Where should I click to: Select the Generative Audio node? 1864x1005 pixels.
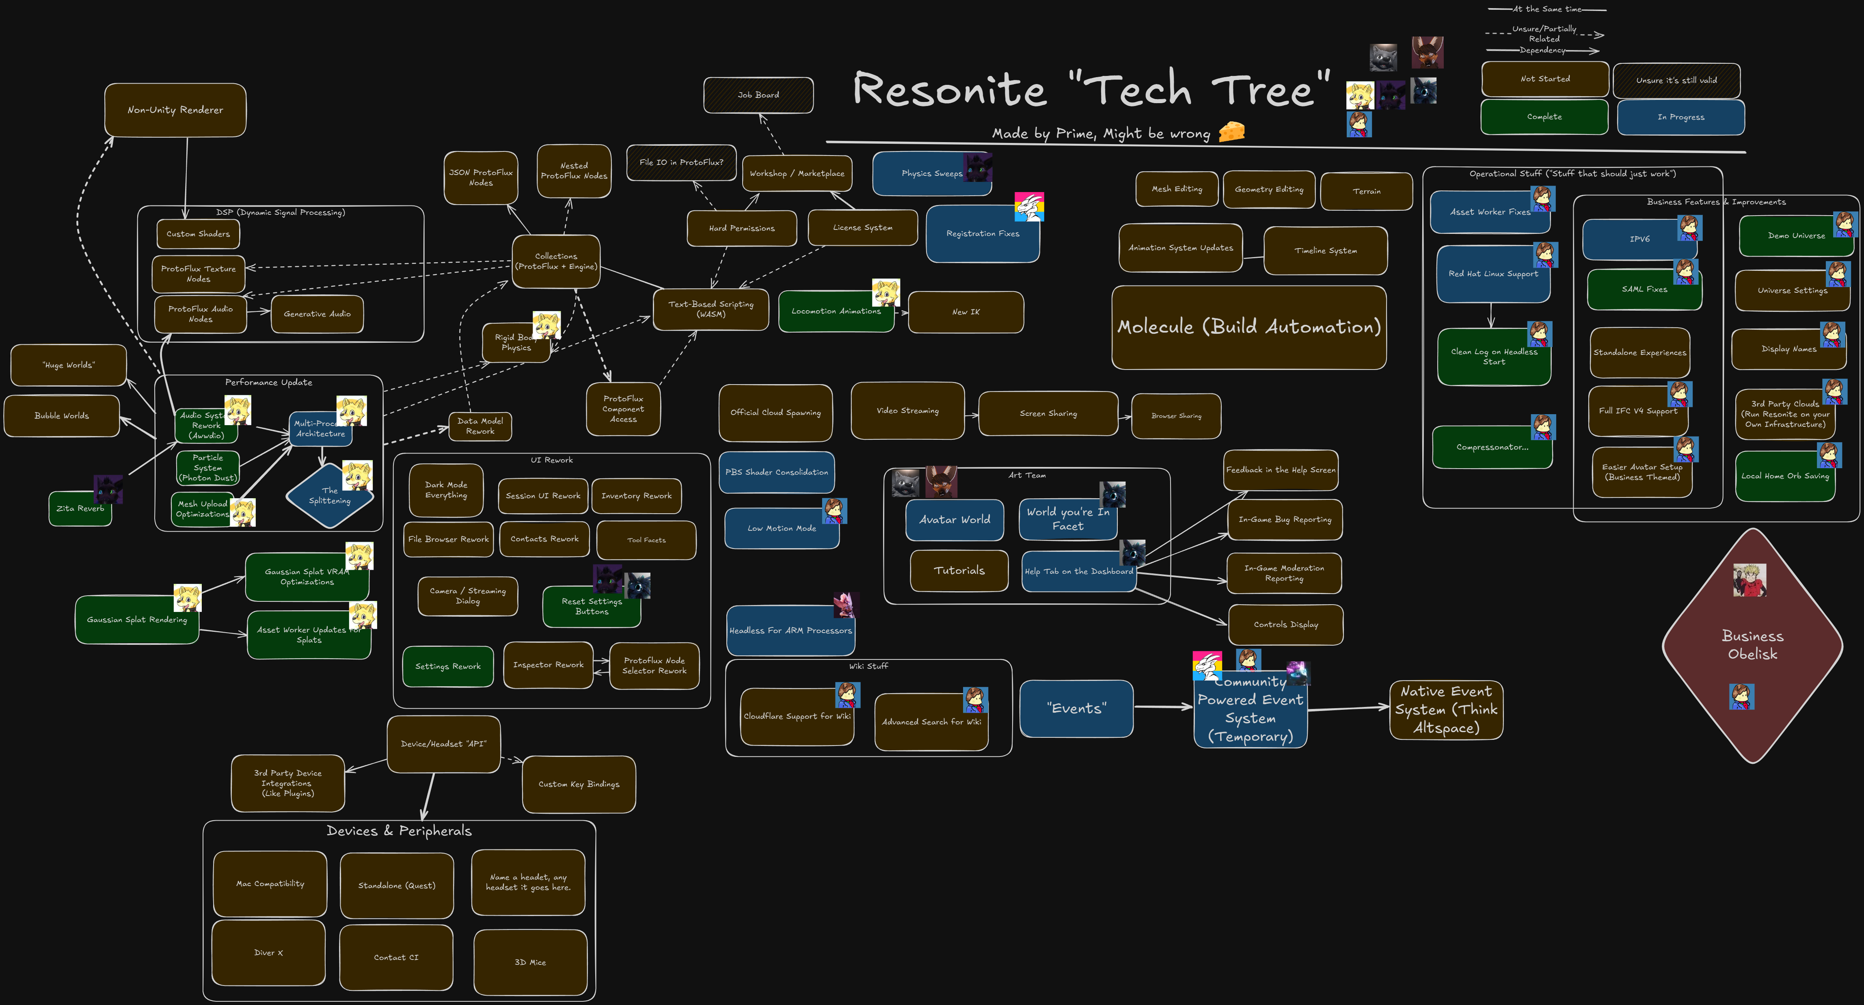point(317,314)
